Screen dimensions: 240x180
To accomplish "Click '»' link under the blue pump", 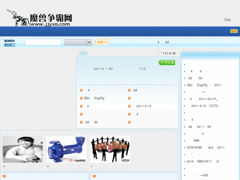I will [48, 166].
